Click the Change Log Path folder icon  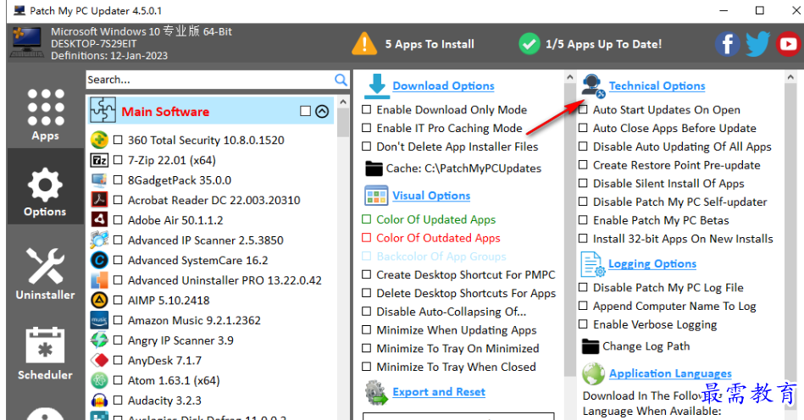(x=591, y=346)
